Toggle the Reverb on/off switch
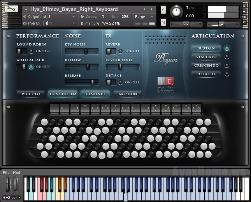The height and width of the screenshot is (202, 251). point(111,51)
